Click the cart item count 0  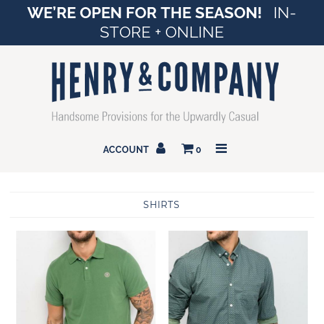tap(198, 150)
